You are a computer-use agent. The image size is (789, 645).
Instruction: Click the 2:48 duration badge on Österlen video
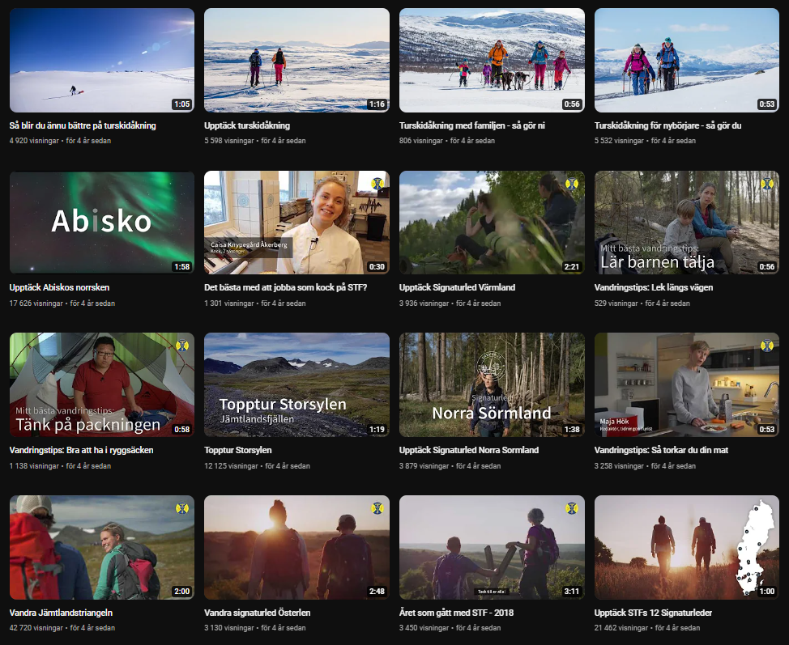[377, 592]
